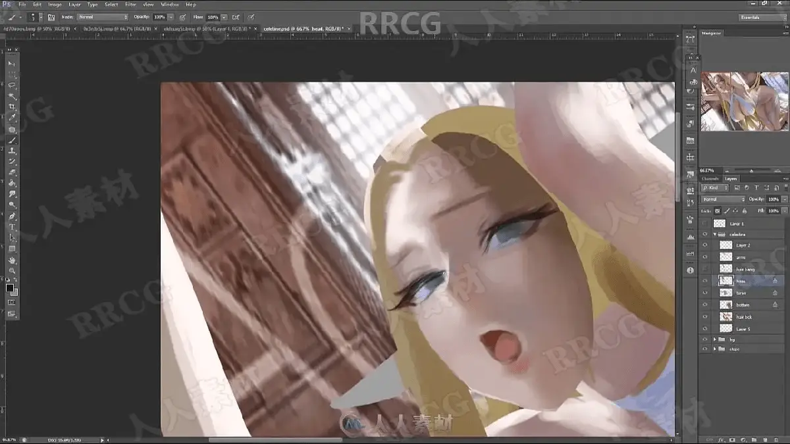The width and height of the screenshot is (790, 444).
Task: Select the Rectangle shape tool
Action: [12, 249]
